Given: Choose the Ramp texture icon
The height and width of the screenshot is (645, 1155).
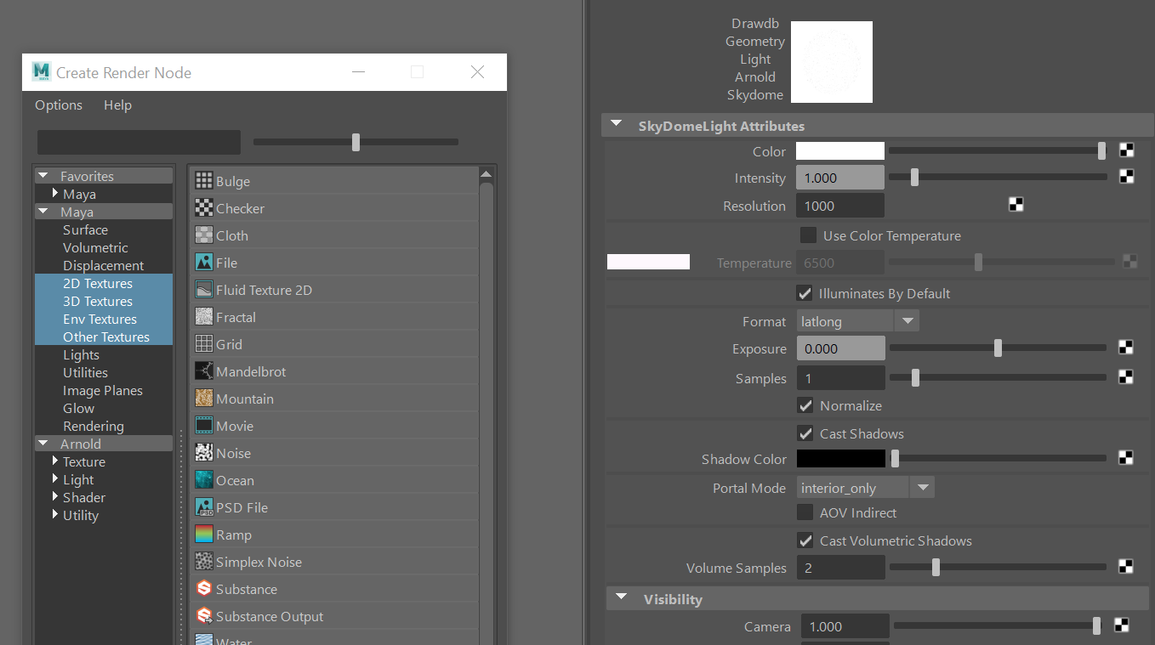Looking at the screenshot, I should (x=203, y=535).
